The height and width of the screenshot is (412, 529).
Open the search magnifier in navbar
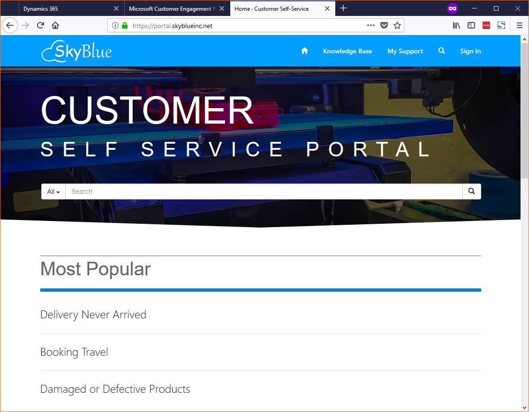click(x=441, y=51)
